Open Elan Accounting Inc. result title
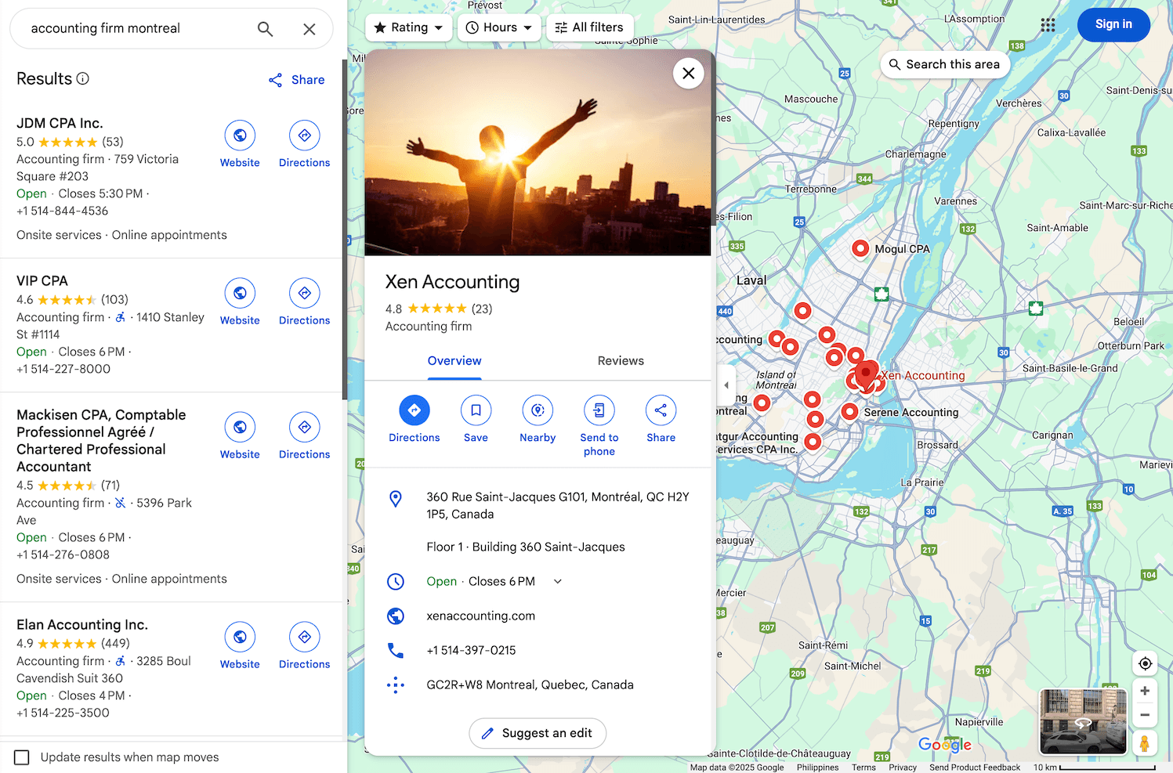Image resolution: width=1173 pixels, height=773 pixels. point(82,625)
